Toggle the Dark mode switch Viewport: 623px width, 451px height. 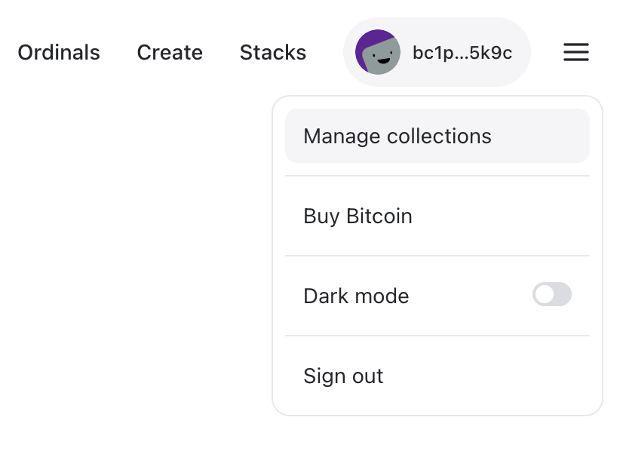552,294
